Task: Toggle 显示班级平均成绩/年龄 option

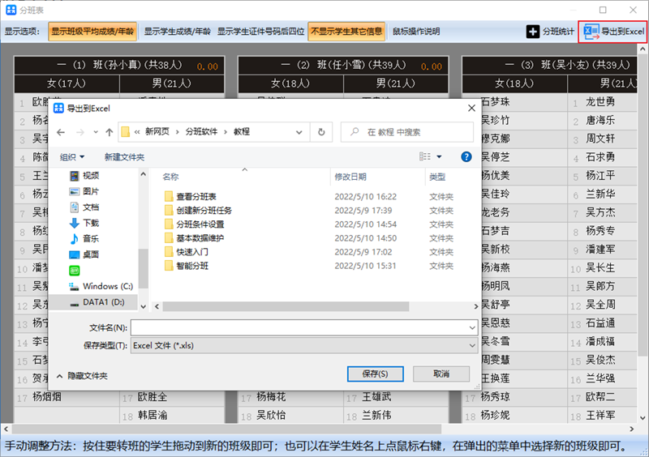Action: tap(92, 32)
